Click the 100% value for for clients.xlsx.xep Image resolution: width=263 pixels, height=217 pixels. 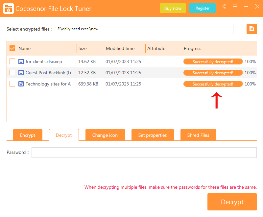pos(250,61)
